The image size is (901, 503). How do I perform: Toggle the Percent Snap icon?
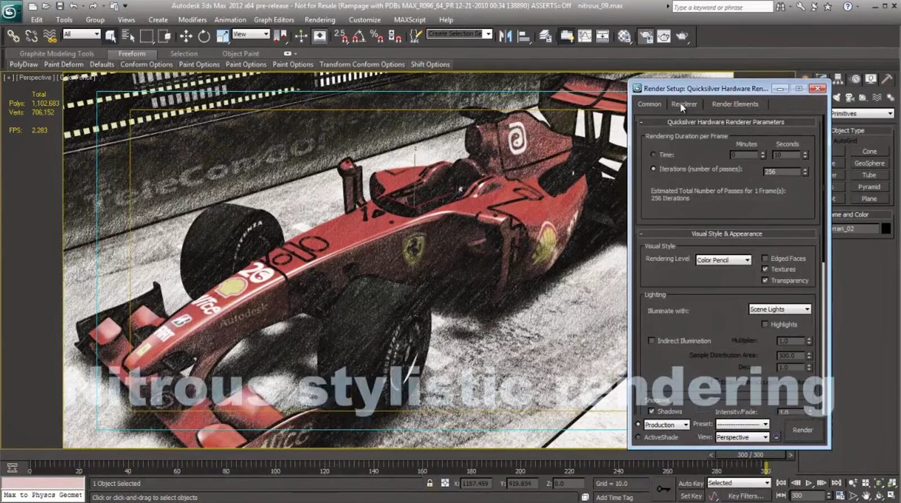coord(376,36)
